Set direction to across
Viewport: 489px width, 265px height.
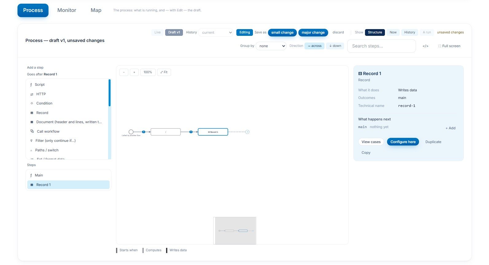click(314, 46)
